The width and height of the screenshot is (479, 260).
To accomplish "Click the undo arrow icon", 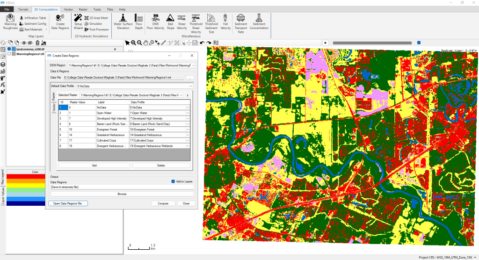I will click(x=202, y=43).
